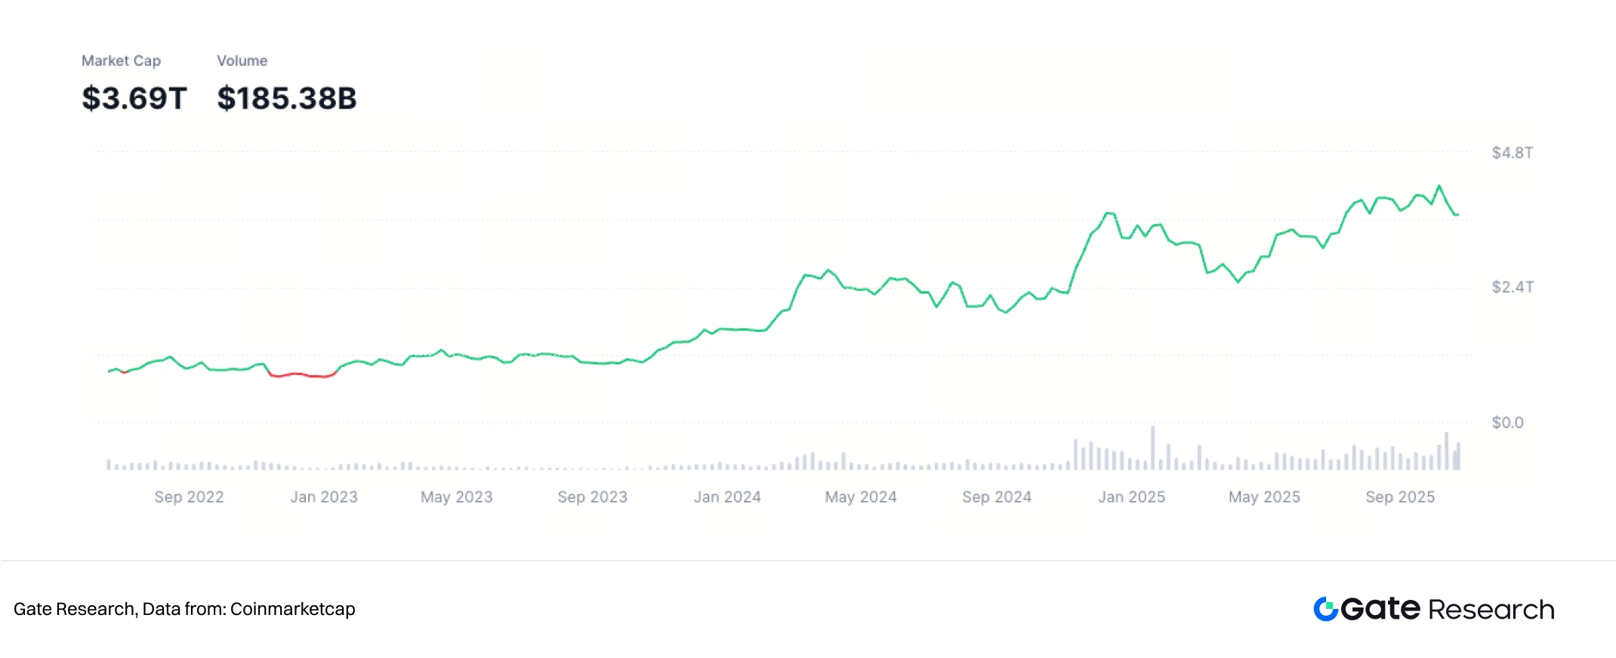This screenshot has width=1616, height=658.
Task: Click the $4.8T y-axis label
Action: coord(1512,152)
